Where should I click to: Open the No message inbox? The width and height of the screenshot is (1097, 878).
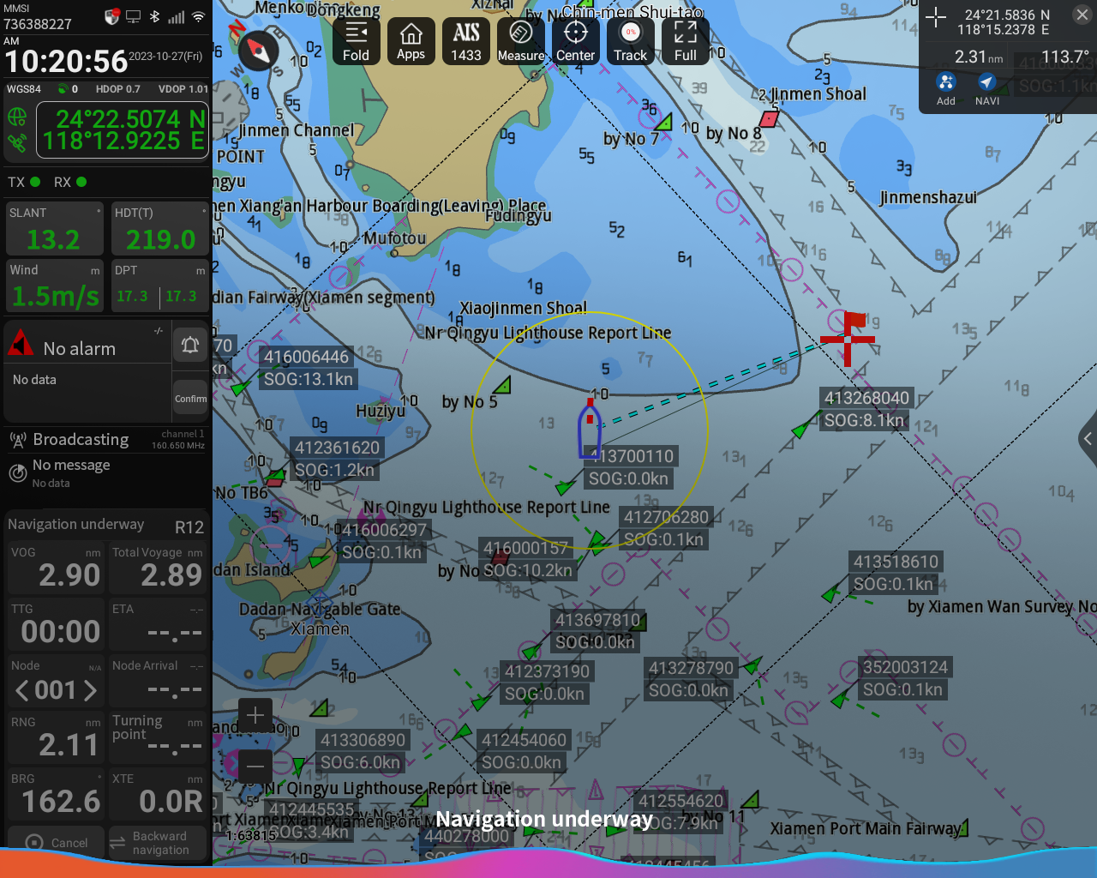tap(106, 472)
